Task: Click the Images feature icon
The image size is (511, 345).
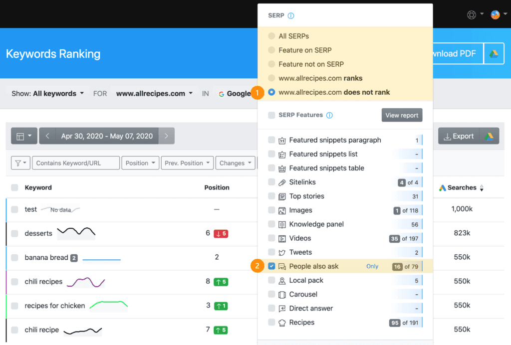Action: coord(282,210)
